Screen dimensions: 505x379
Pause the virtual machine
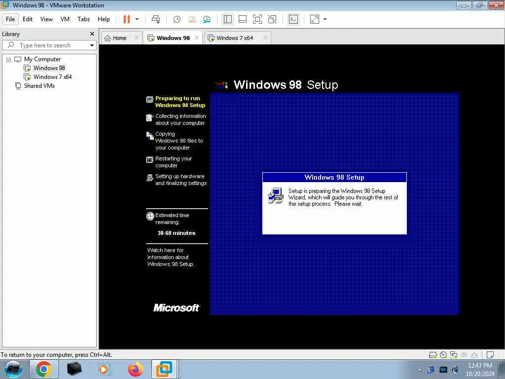click(127, 19)
